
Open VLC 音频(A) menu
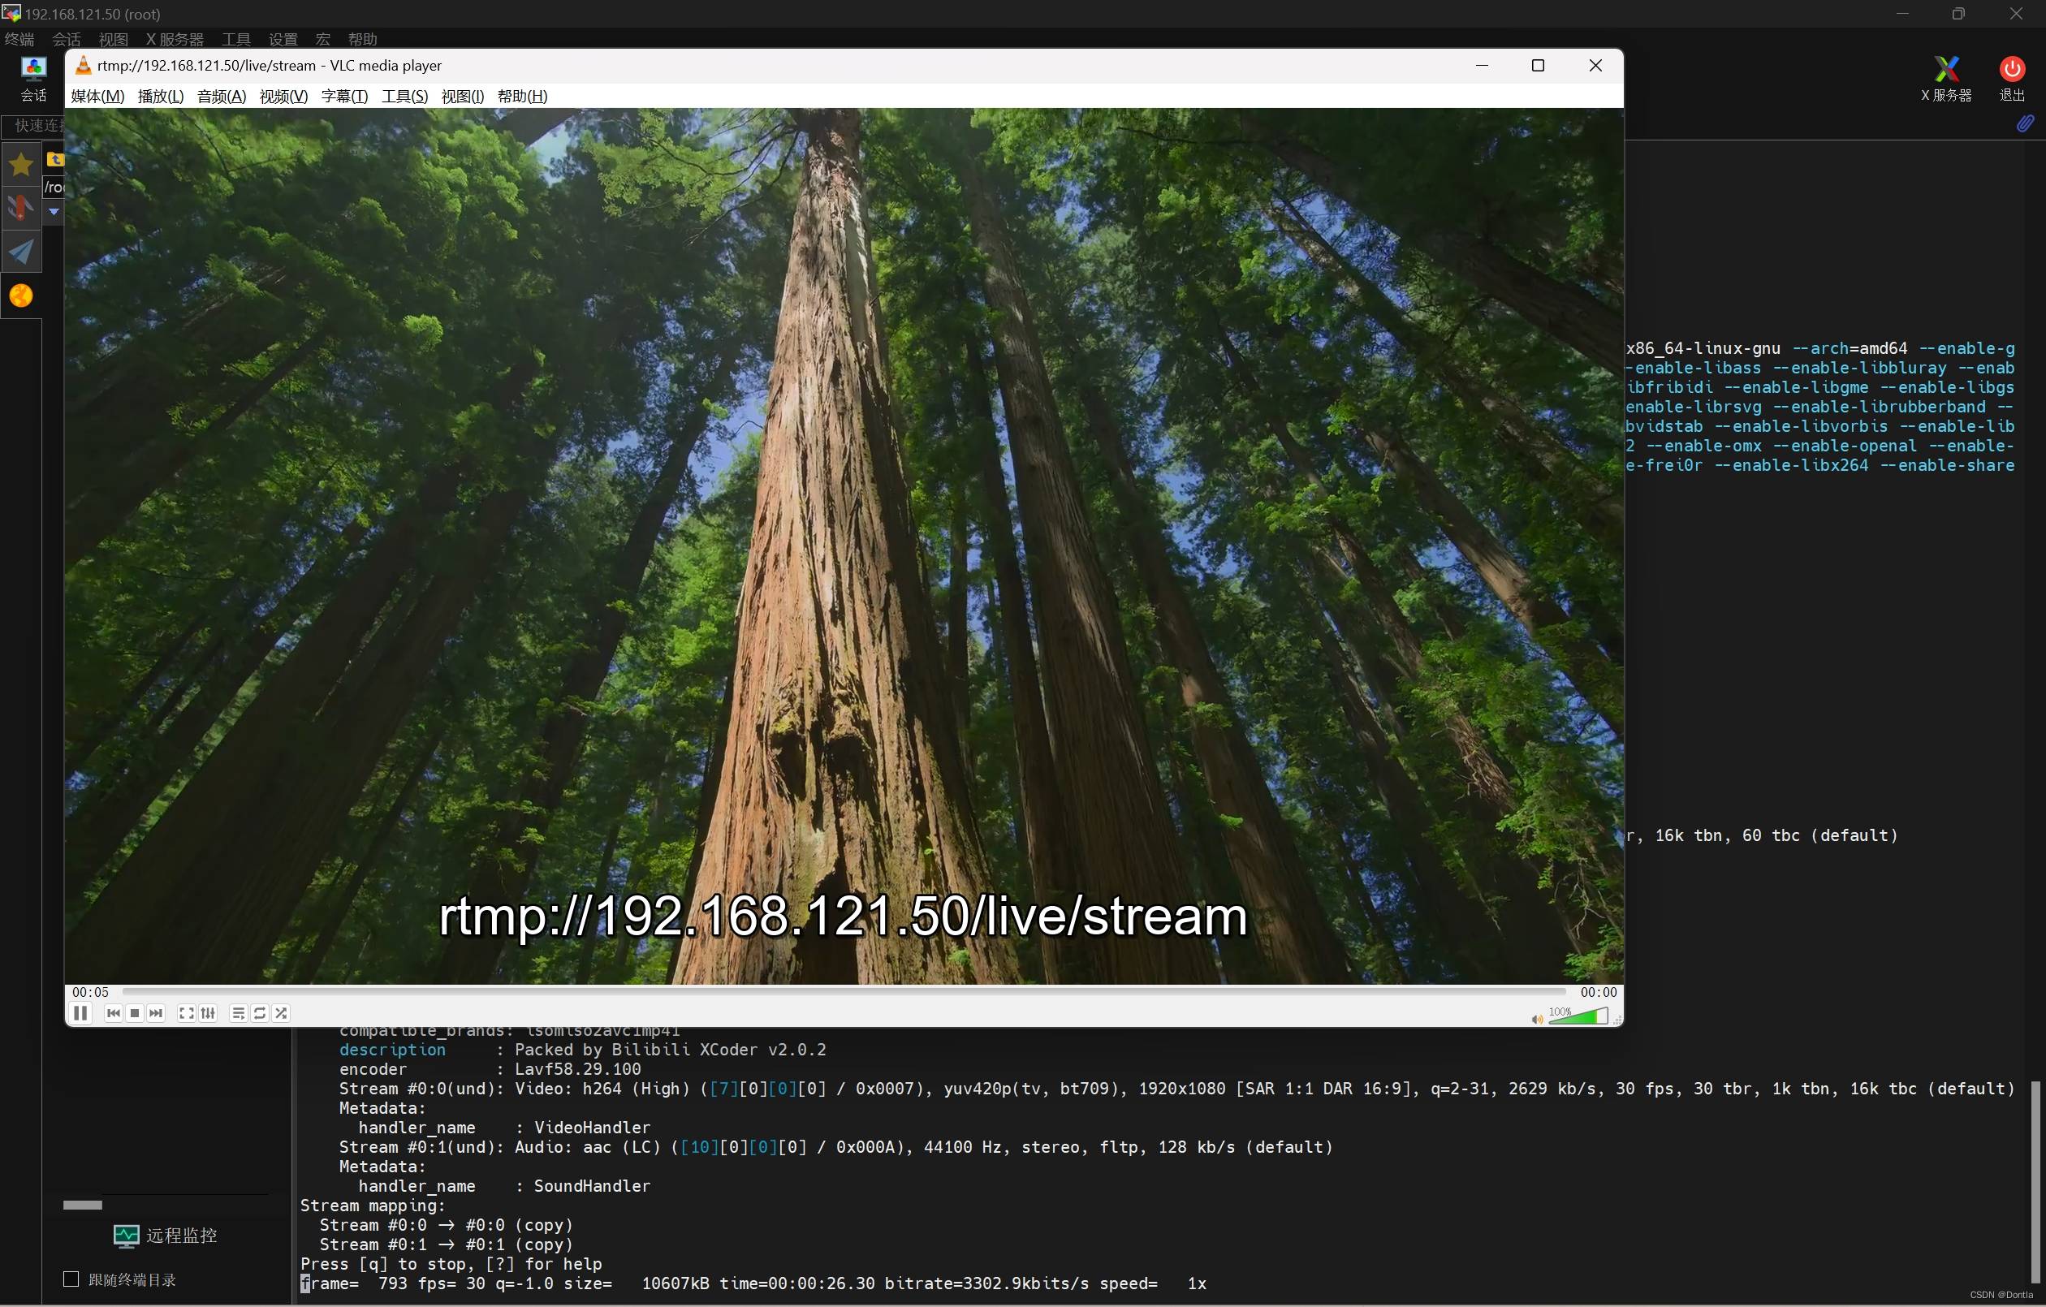click(222, 96)
